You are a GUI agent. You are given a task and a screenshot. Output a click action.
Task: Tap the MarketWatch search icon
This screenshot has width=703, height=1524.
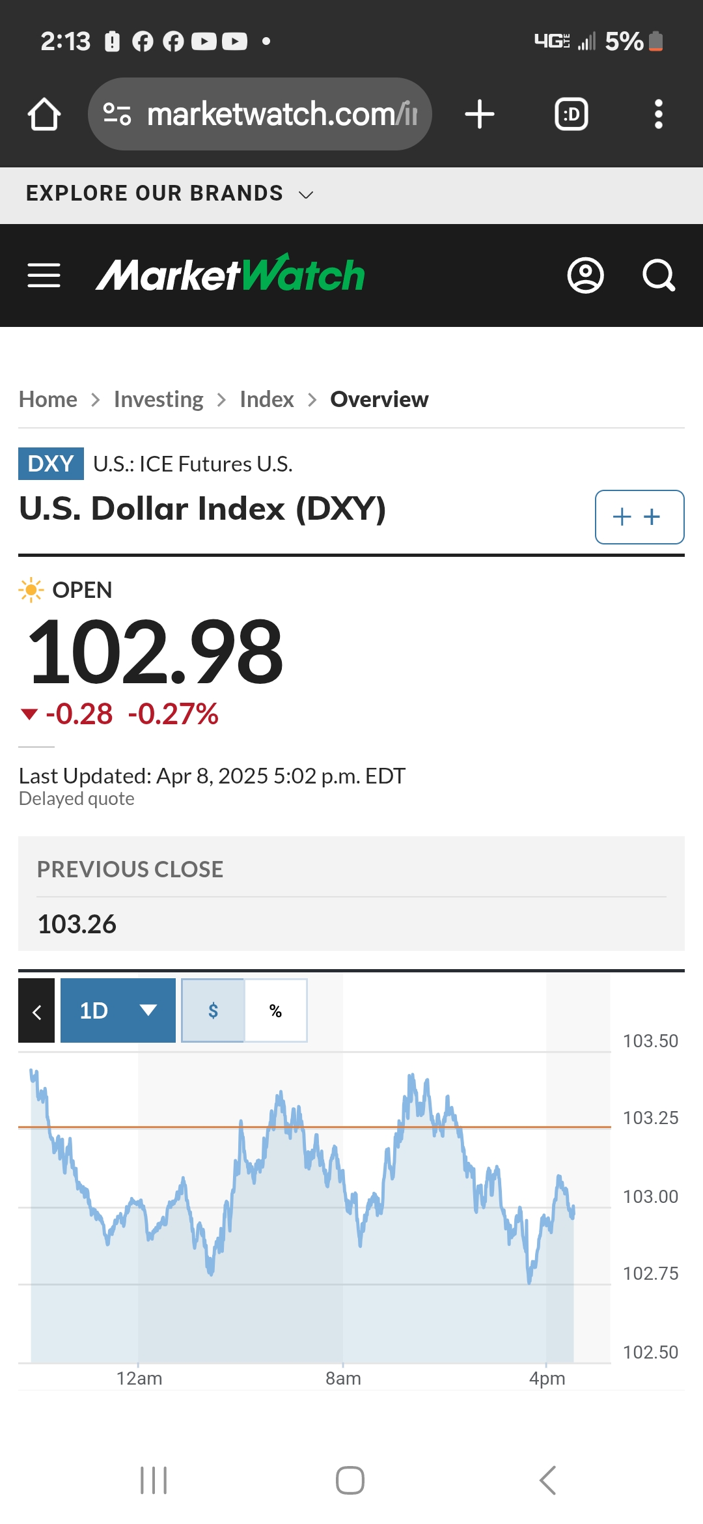[658, 275]
